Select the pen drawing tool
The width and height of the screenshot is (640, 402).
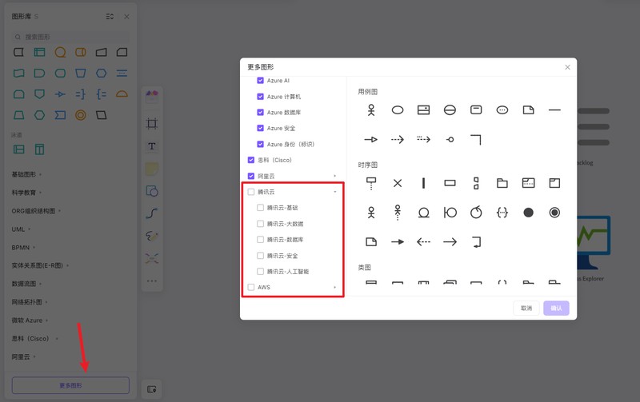pyautogui.click(x=152, y=236)
